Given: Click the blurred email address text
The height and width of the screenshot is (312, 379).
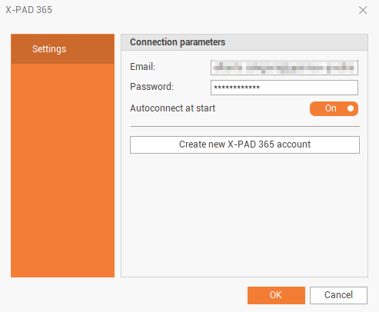Looking at the screenshot, I should 284,68.
